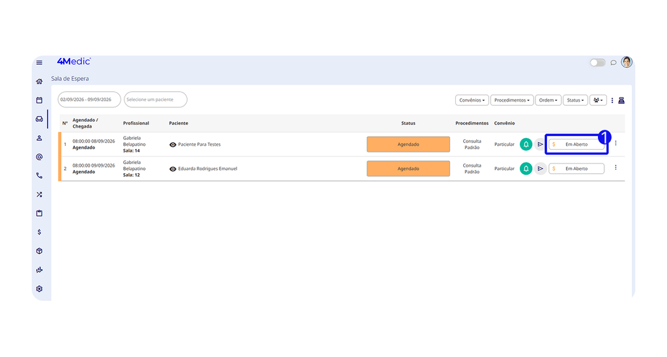The image size is (667, 357).
Task: Open the chat bubble icon in header
Action: 613,63
